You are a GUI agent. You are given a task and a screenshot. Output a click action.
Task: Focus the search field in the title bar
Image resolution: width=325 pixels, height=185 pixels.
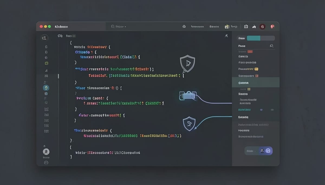(119, 26)
